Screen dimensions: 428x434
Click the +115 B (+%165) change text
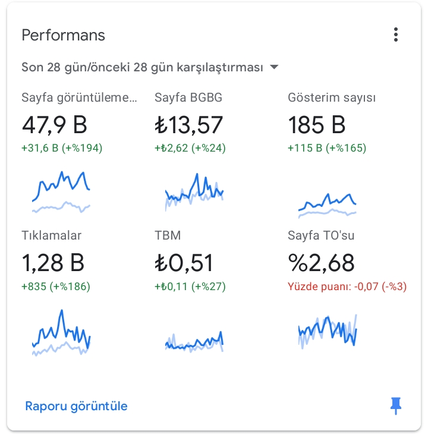click(327, 148)
